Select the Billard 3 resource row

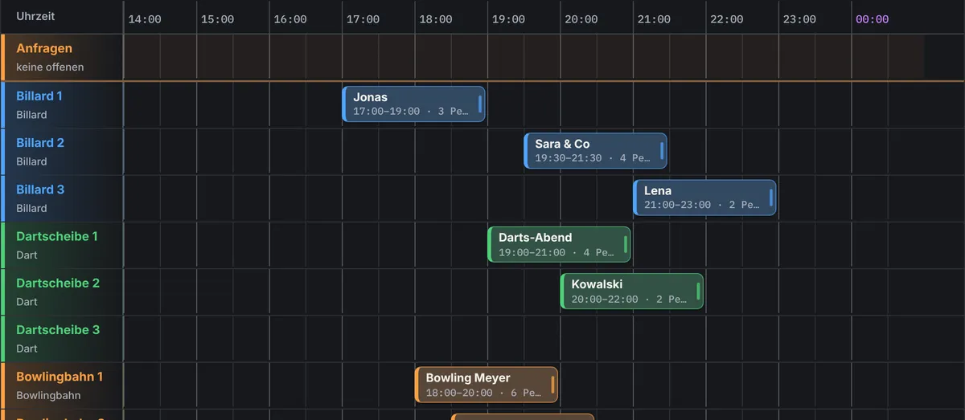point(62,198)
